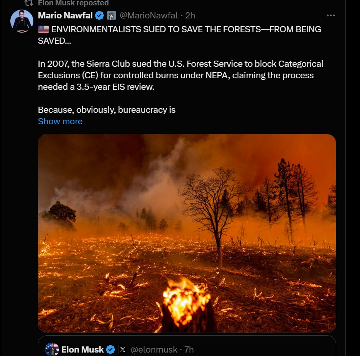Viewport: 360px width, 356px height.
Task: Open Mario Nawfal's profile picture
Action: click(21, 21)
